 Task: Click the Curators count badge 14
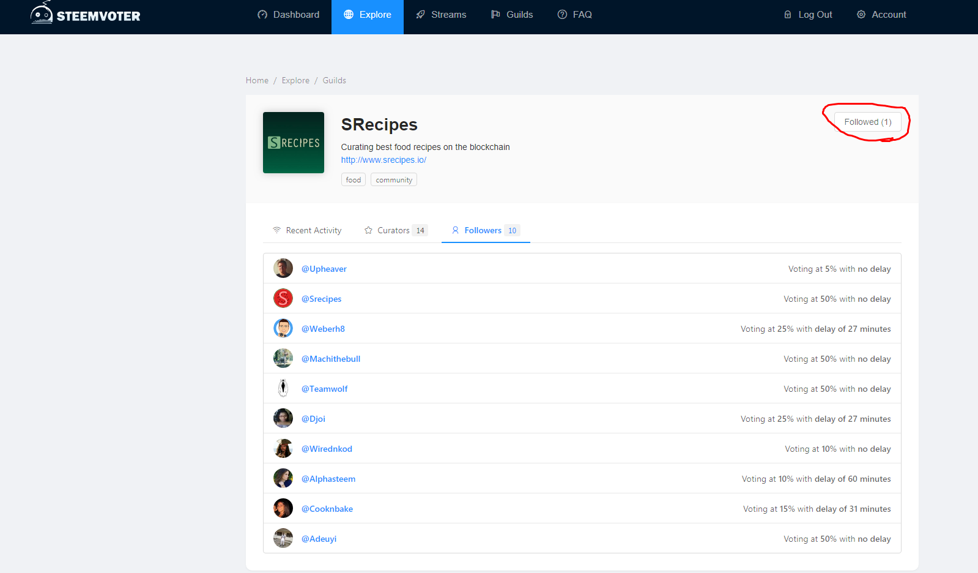(x=420, y=230)
